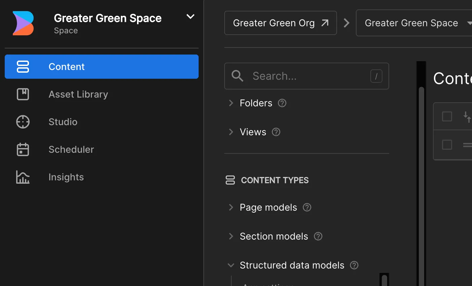The height and width of the screenshot is (286, 472).
Task: Click the help icon beside Page models
Action: click(x=307, y=207)
